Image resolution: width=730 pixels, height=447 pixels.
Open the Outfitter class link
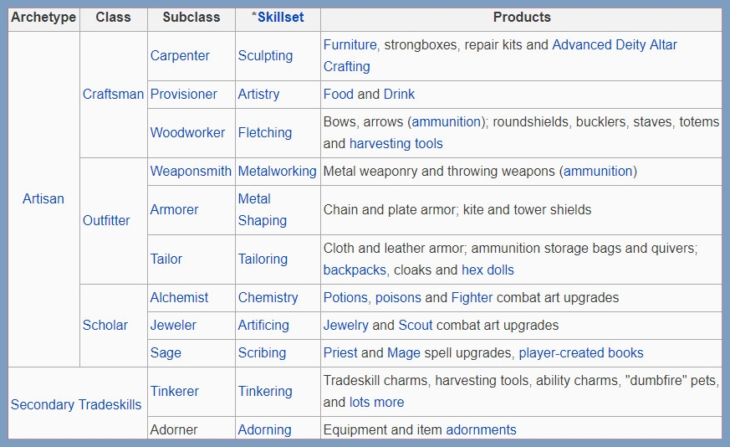(106, 220)
